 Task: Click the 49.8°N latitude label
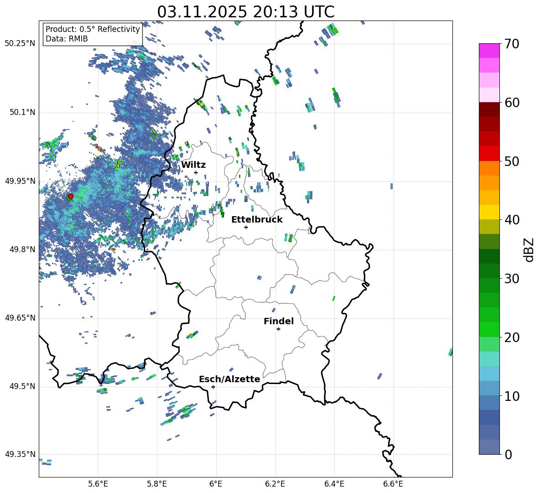tap(22, 249)
